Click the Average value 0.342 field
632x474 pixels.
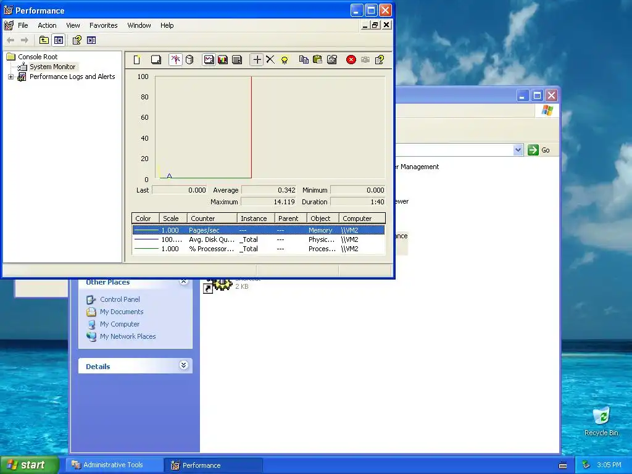(269, 190)
